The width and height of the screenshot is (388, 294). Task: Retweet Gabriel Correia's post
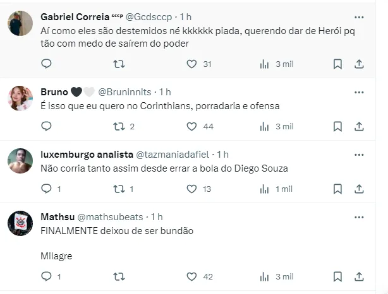(118, 64)
